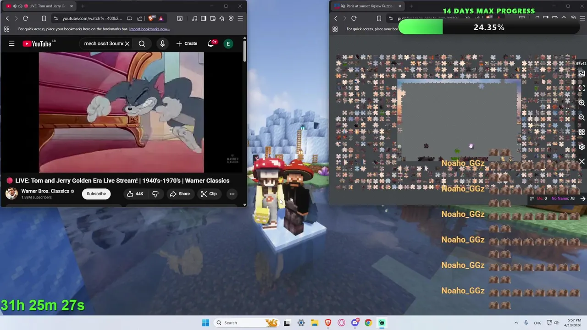This screenshot has height=330, width=587.
Task: Go back in the puzzle window
Action: 336,18
